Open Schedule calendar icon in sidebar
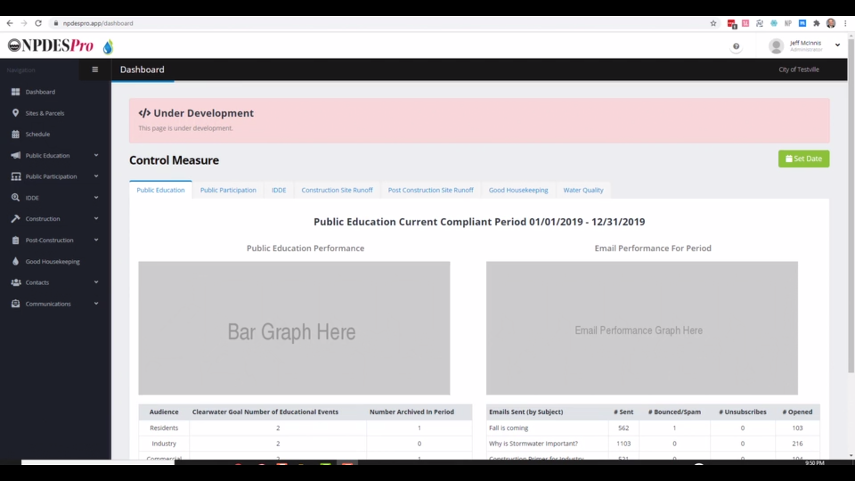855x481 pixels. pyautogui.click(x=16, y=134)
